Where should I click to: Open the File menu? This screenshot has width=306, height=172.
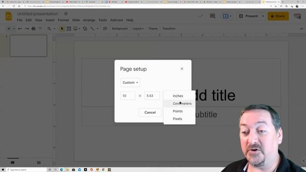20,20
